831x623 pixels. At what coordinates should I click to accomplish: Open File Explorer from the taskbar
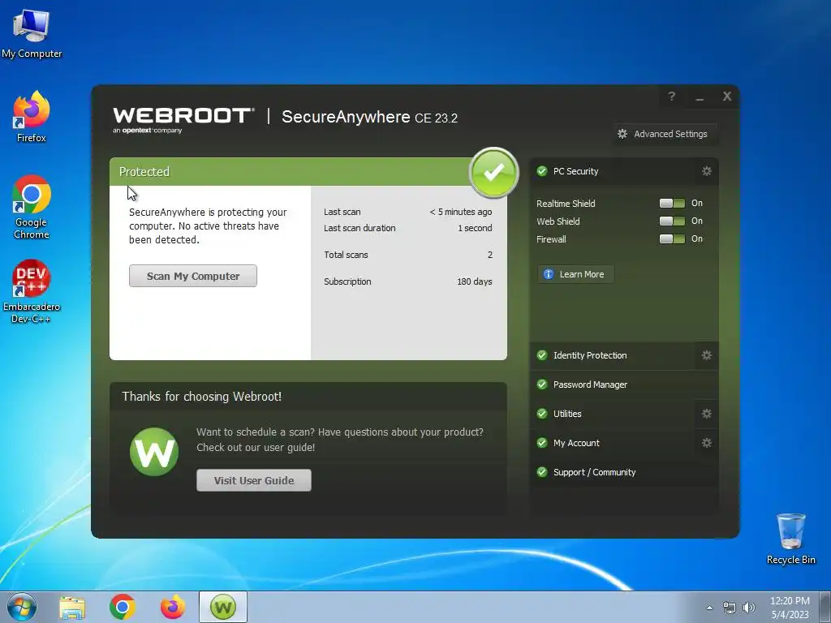(72, 608)
